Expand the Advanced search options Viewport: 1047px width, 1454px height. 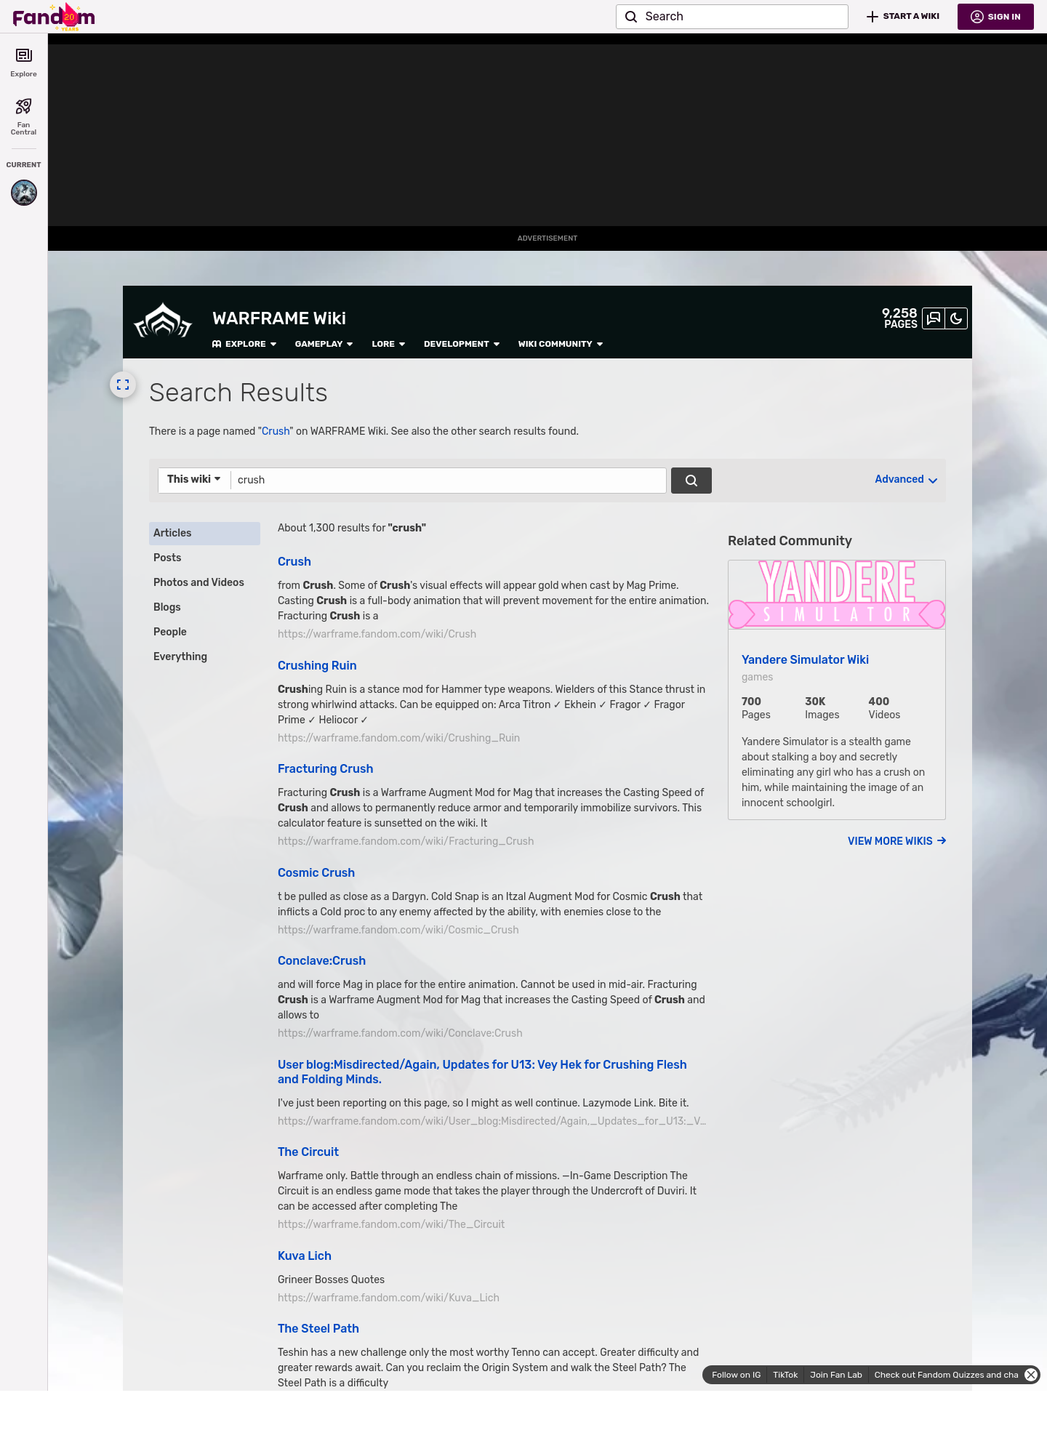905,480
